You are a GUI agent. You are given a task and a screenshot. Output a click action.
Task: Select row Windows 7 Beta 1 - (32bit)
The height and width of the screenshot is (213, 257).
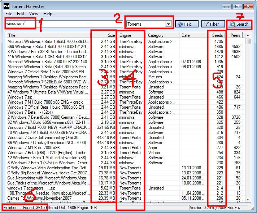[125, 112]
